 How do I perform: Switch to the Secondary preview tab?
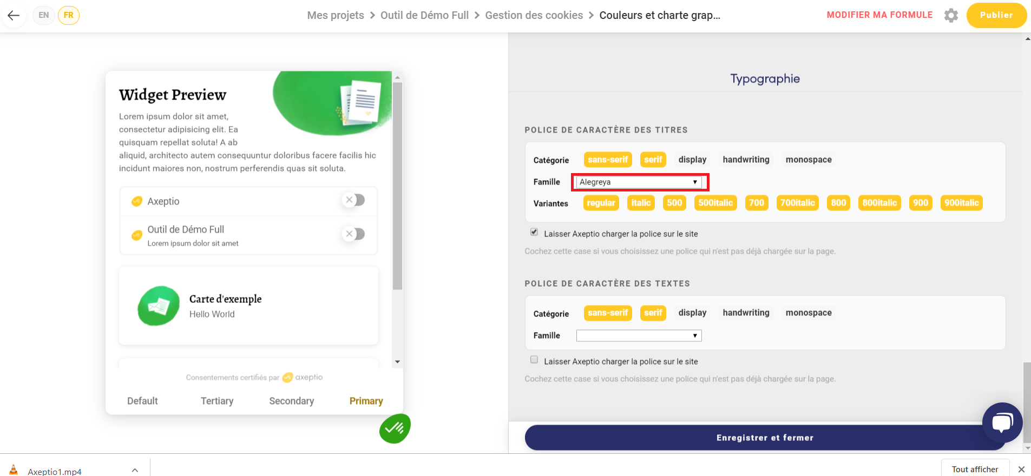pos(292,401)
